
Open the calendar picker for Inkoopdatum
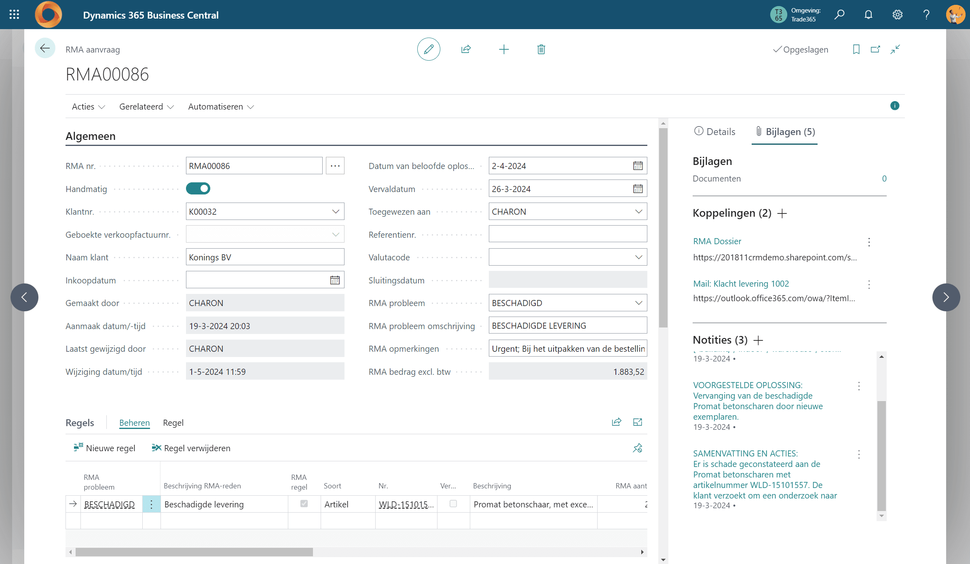pyautogui.click(x=335, y=280)
